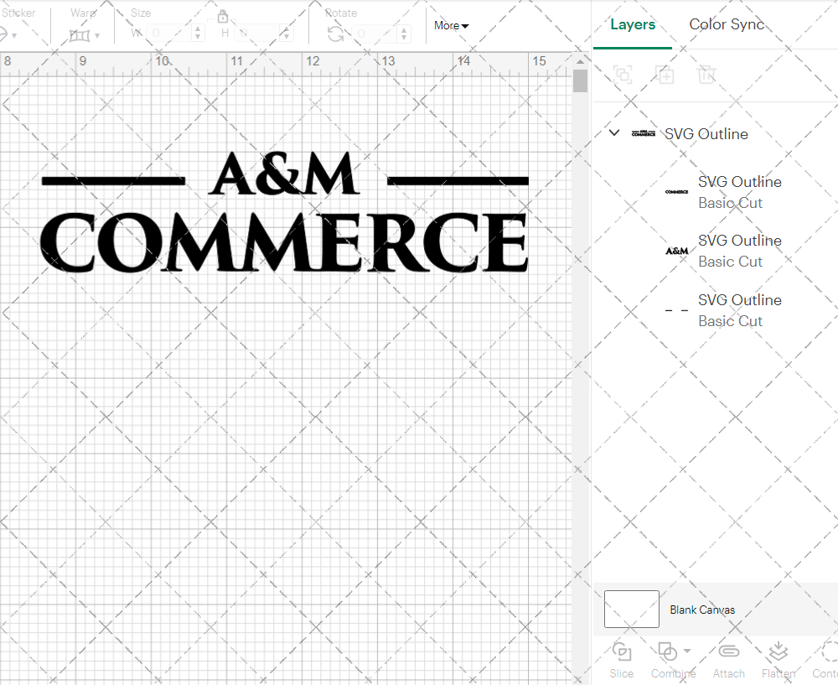Switch to the Color Sync tab
838x685 pixels.
pyautogui.click(x=727, y=24)
